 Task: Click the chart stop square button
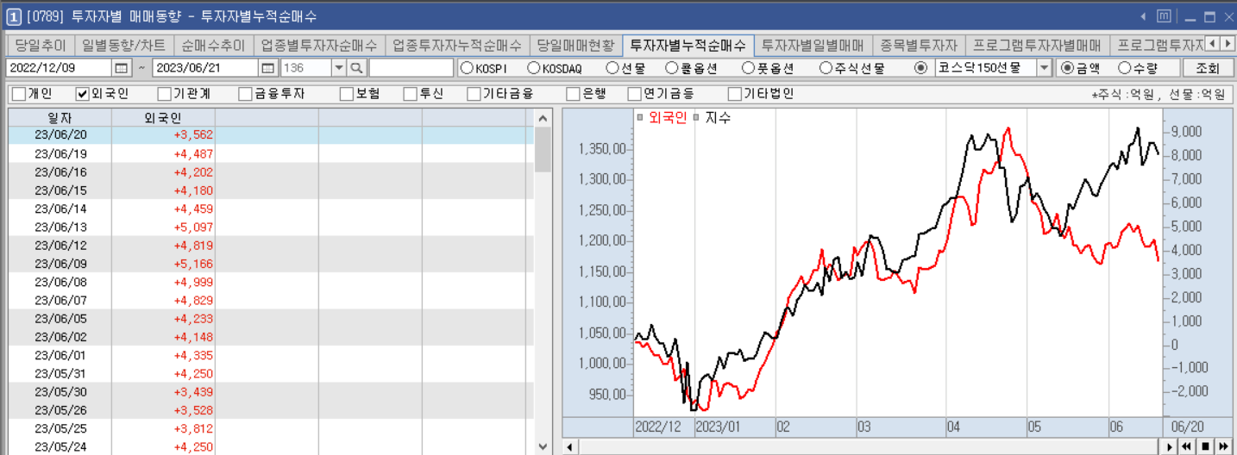point(1205,446)
